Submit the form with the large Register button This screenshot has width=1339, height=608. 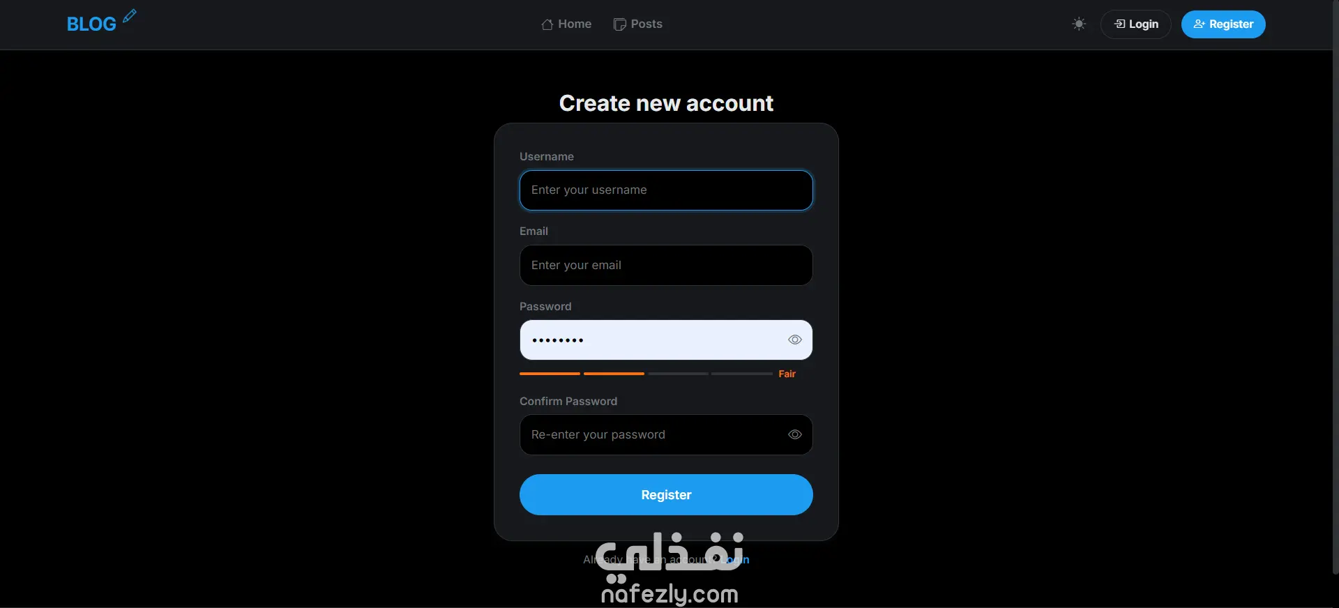(x=666, y=495)
